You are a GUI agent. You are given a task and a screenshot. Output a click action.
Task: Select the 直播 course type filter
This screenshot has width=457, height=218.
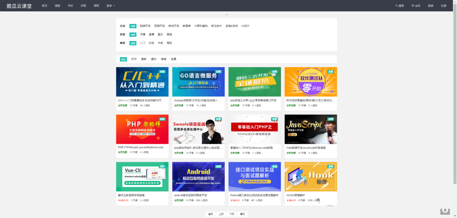point(151,35)
